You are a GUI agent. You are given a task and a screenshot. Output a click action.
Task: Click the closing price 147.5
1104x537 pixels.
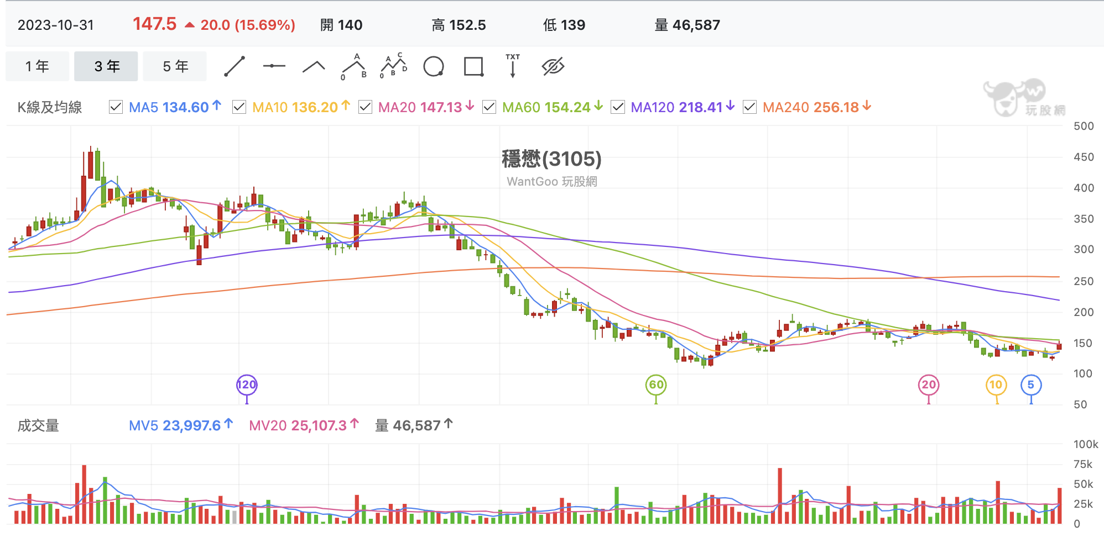(x=154, y=24)
